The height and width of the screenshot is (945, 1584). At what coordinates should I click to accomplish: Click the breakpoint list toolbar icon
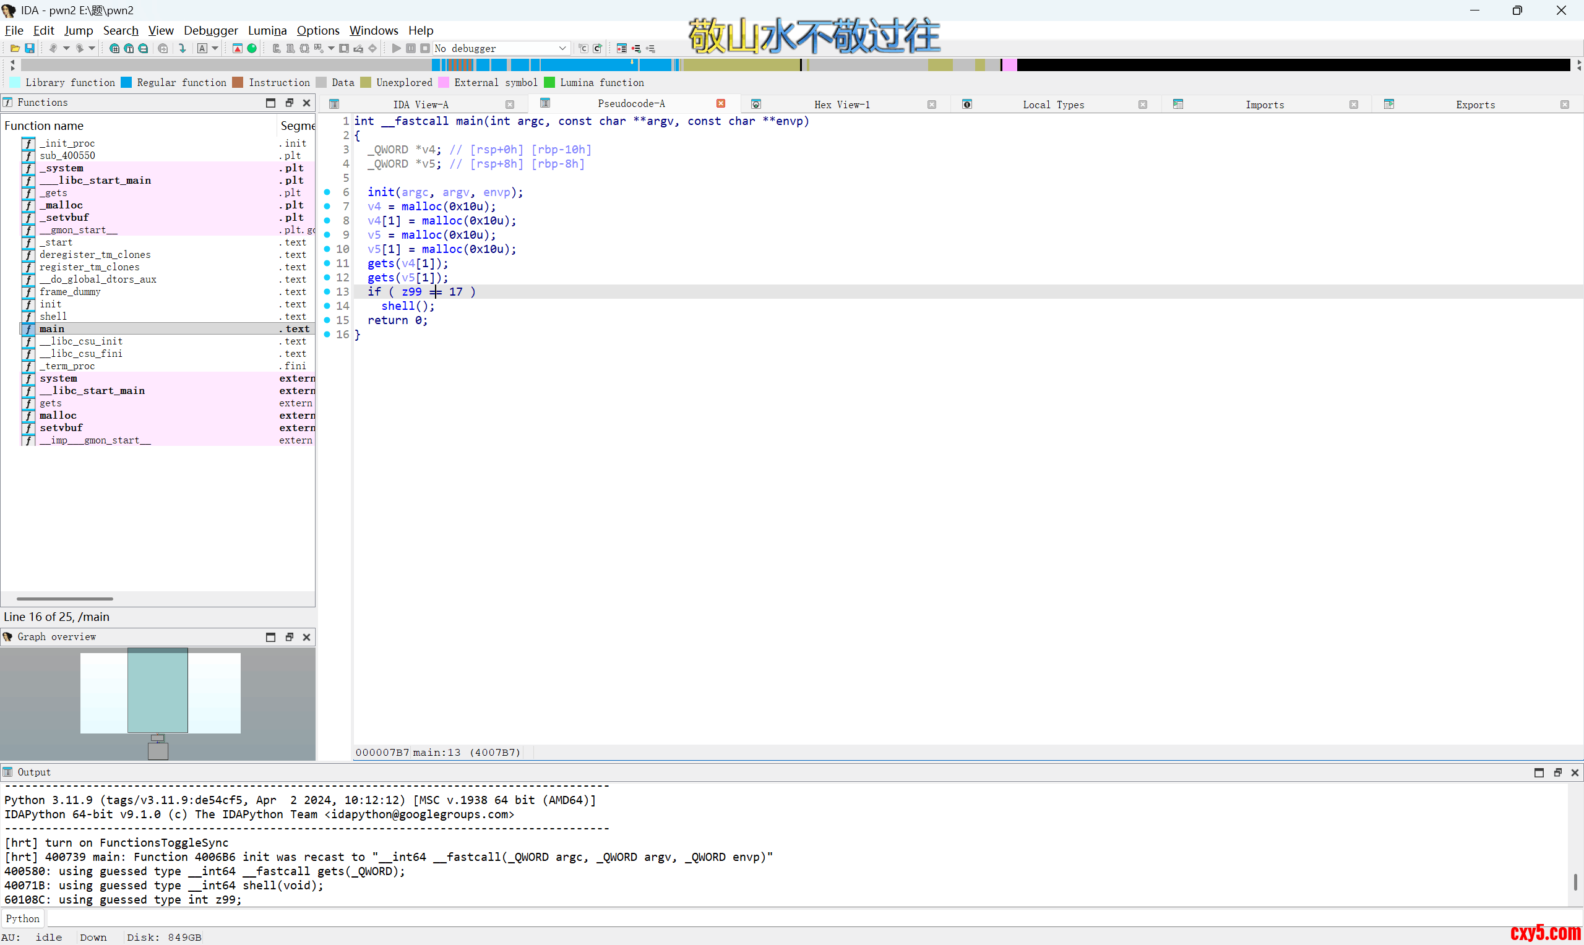point(622,48)
